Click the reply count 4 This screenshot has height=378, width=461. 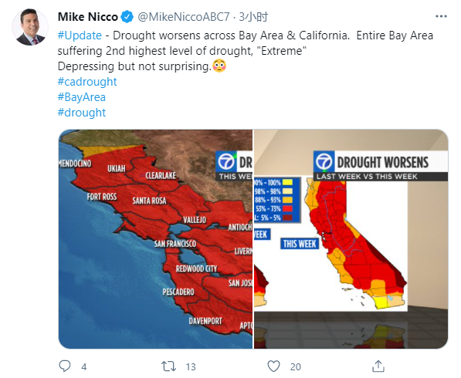84,366
